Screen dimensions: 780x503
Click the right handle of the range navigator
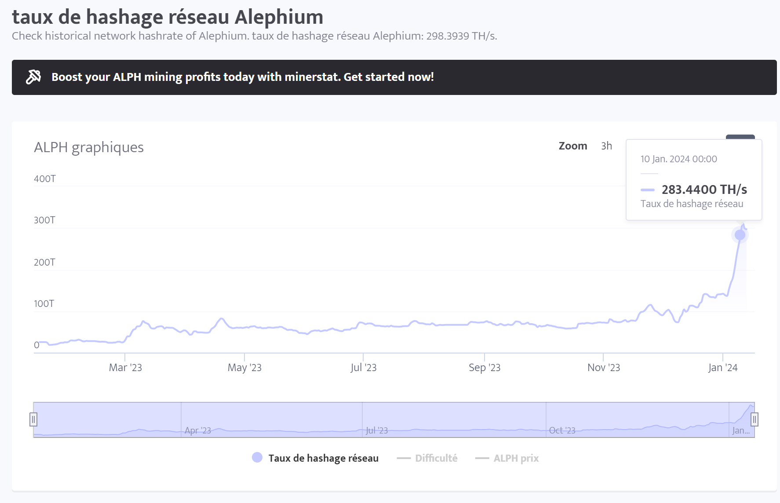coord(754,419)
